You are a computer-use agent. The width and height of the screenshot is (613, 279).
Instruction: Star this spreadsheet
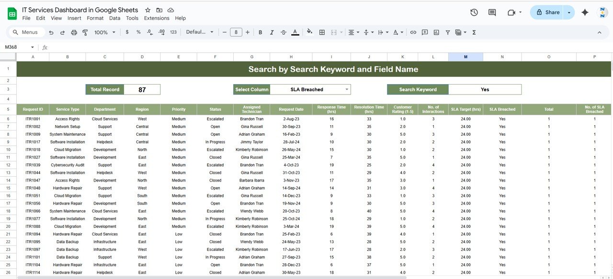point(148,10)
